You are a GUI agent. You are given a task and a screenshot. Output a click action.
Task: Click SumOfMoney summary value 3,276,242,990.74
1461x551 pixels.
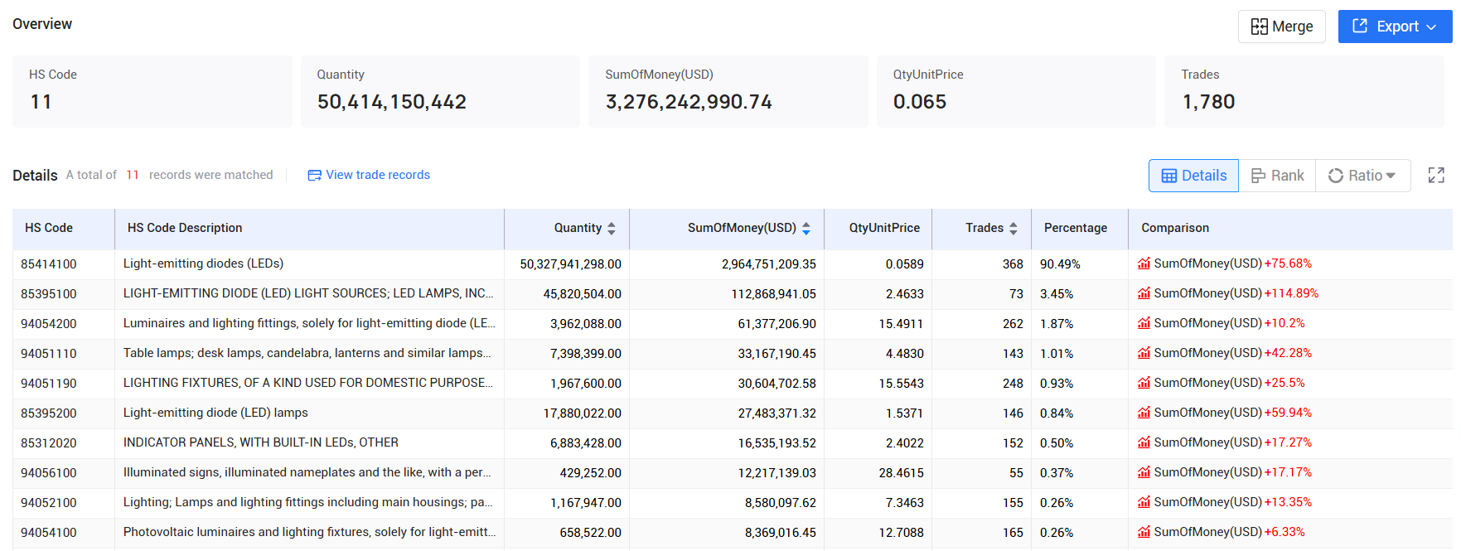689,102
